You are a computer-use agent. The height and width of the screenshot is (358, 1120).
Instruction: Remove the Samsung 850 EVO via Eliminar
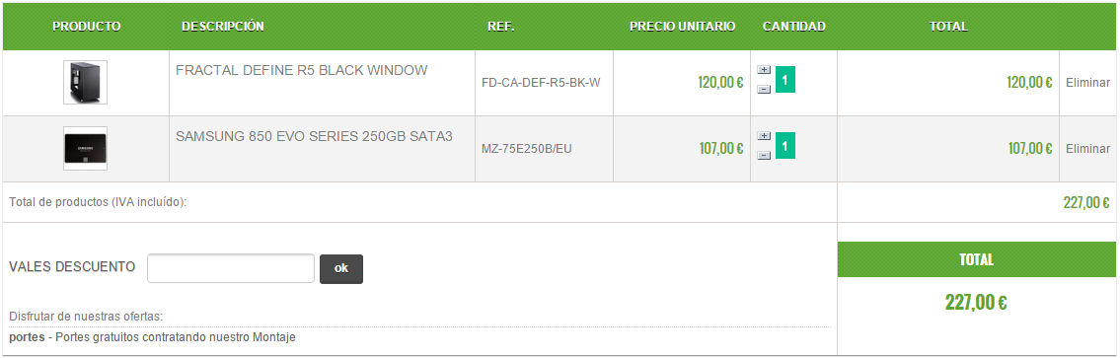pyautogui.click(x=1087, y=149)
